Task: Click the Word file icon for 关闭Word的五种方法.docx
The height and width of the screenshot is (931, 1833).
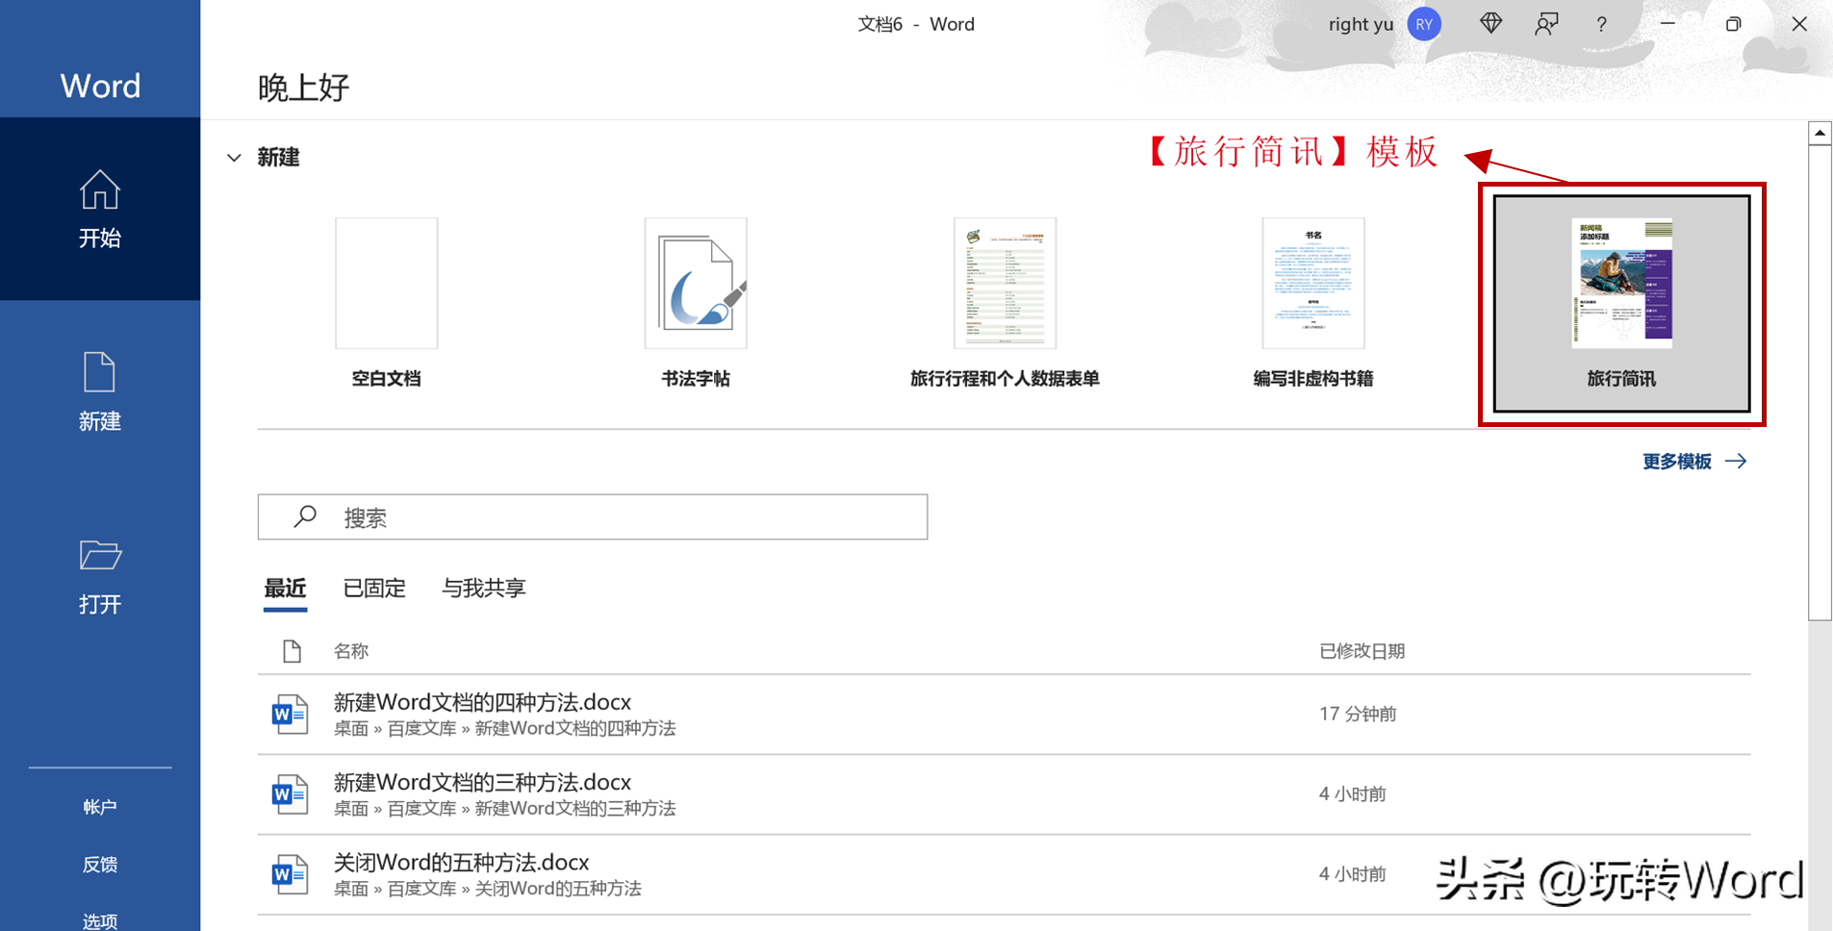Action: point(289,874)
